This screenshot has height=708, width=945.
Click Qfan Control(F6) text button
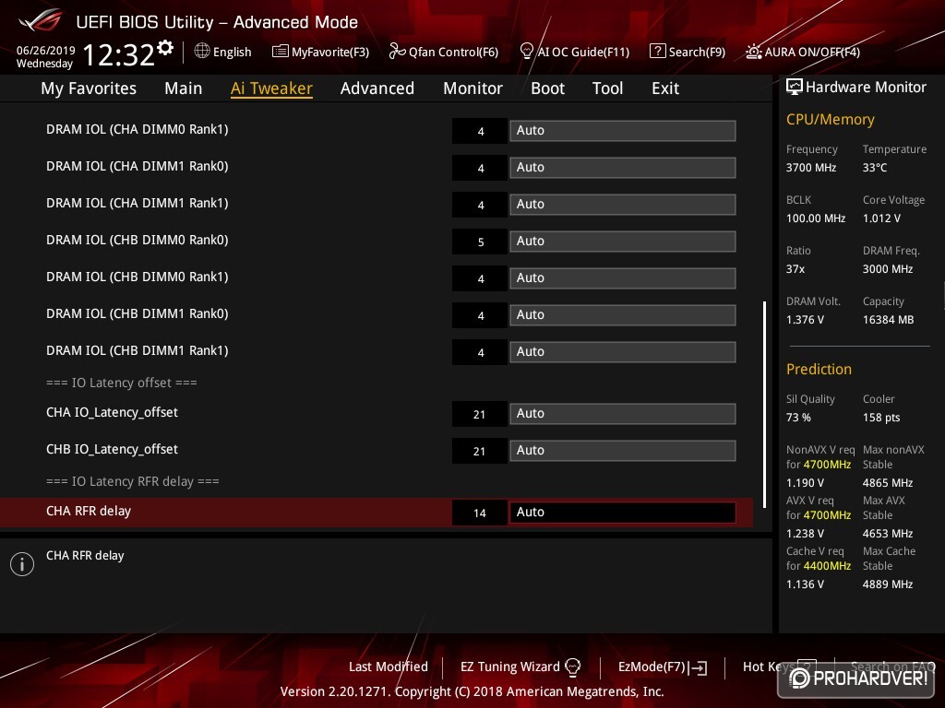tap(453, 52)
